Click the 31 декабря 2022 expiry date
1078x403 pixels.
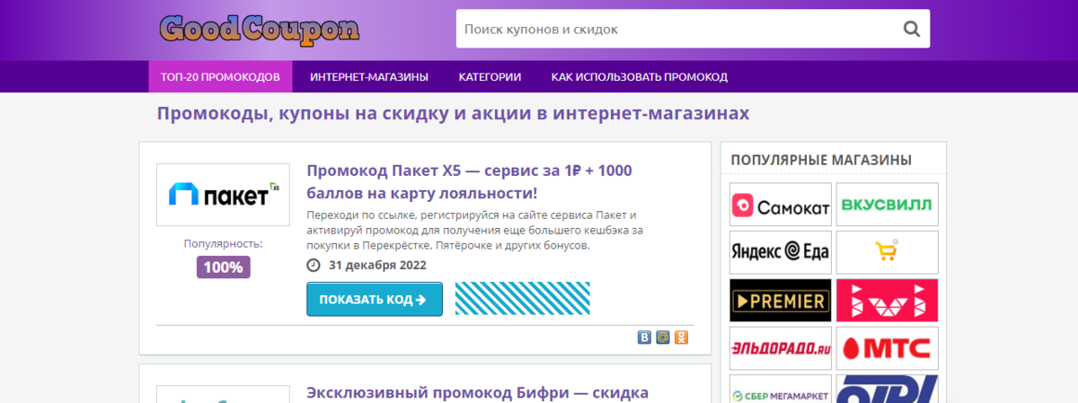pos(377,265)
